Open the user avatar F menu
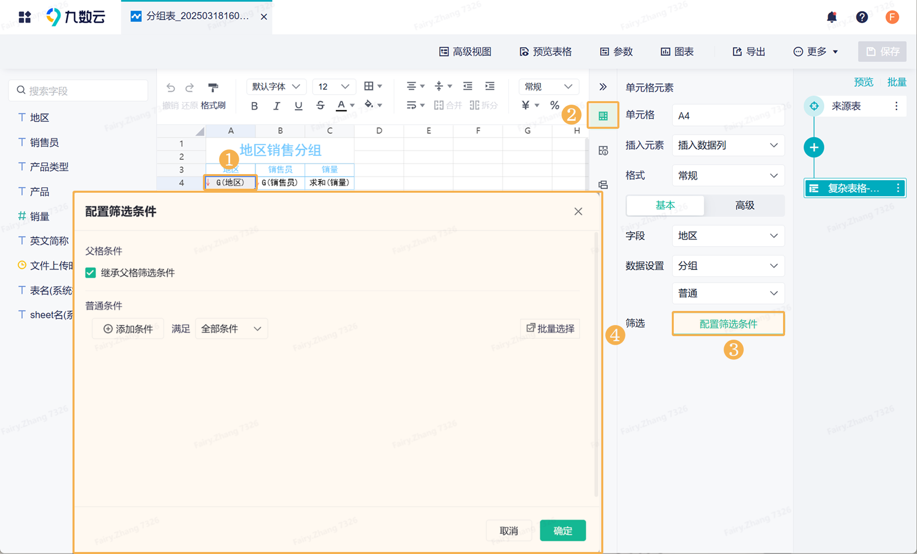917x554 pixels. [x=892, y=17]
